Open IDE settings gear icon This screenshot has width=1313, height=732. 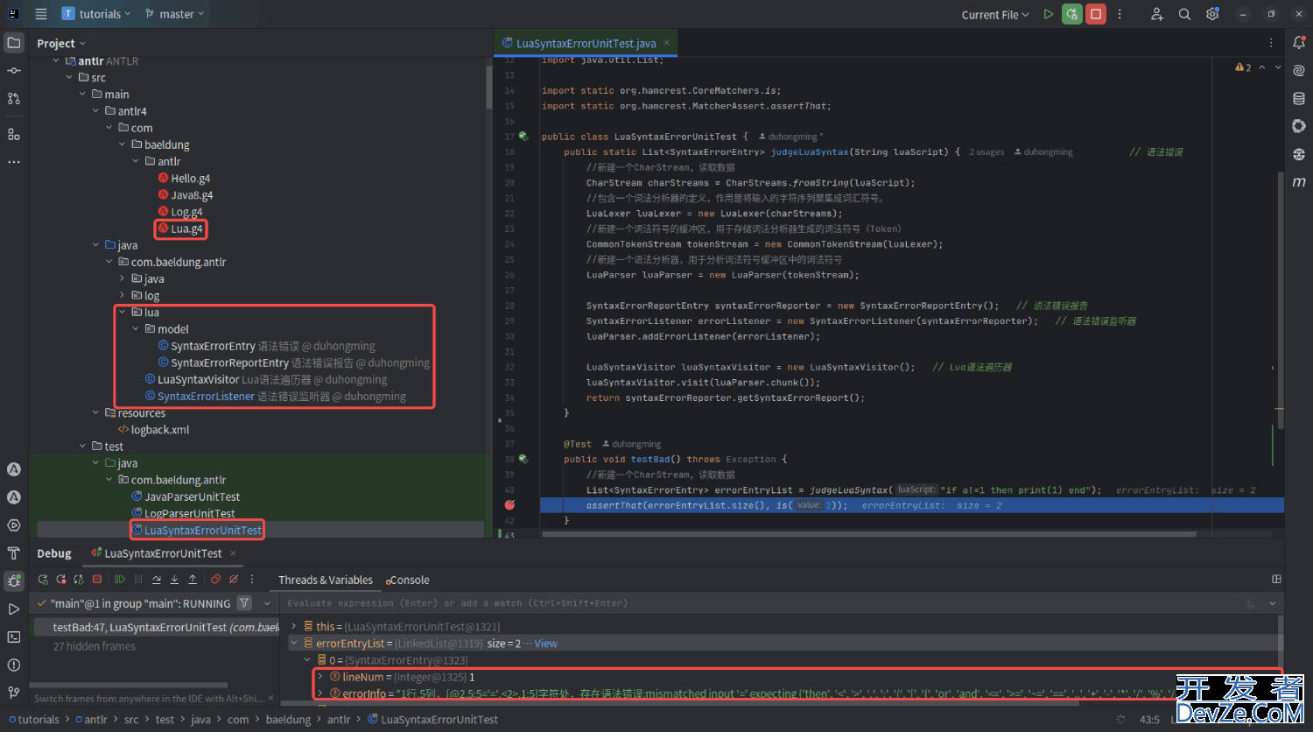click(x=1212, y=14)
